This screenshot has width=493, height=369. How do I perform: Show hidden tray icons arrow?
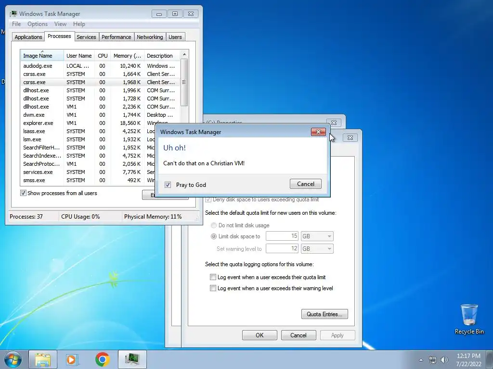[x=421, y=360]
